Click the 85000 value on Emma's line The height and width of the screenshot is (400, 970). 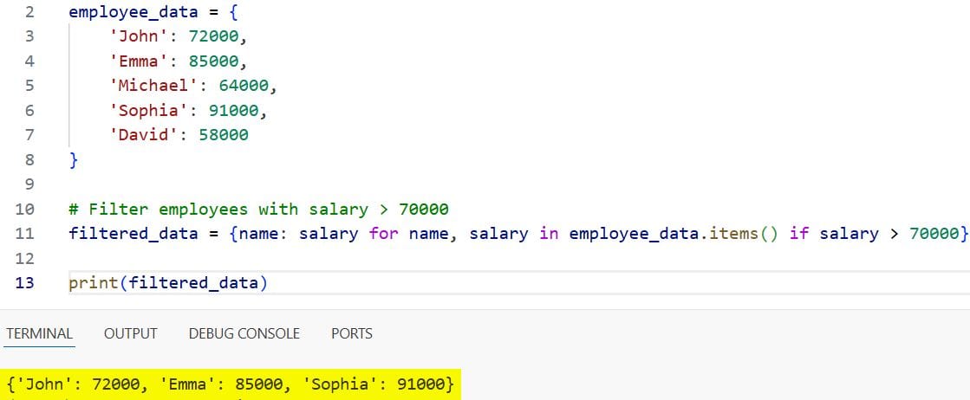click(218, 61)
